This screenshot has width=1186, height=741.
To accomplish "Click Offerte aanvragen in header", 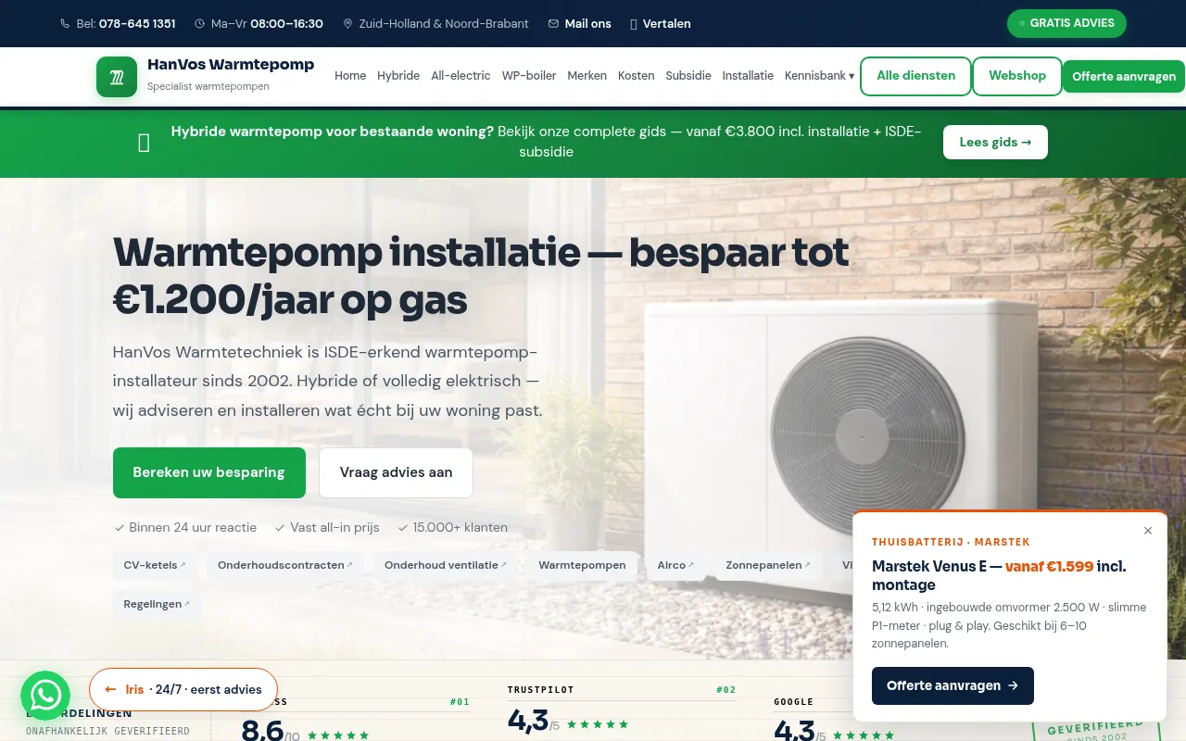I will click(x=1124, y=77).
